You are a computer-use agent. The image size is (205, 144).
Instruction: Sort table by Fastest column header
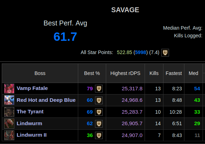174,73
